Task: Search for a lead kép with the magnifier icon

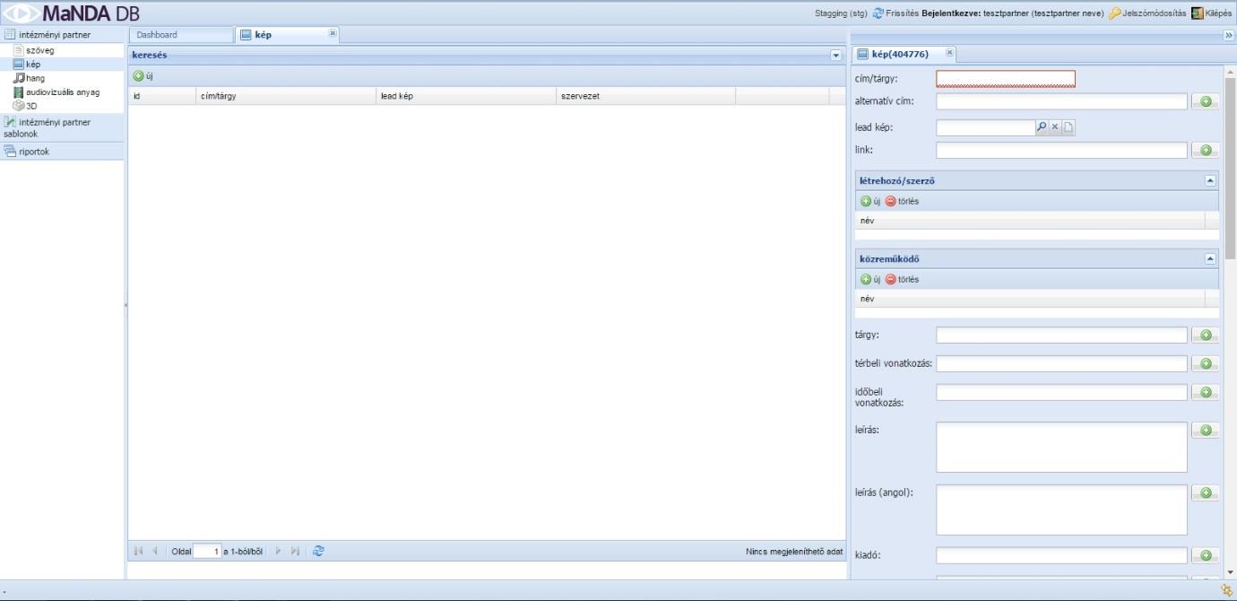Action: (x=1042, y=127)
